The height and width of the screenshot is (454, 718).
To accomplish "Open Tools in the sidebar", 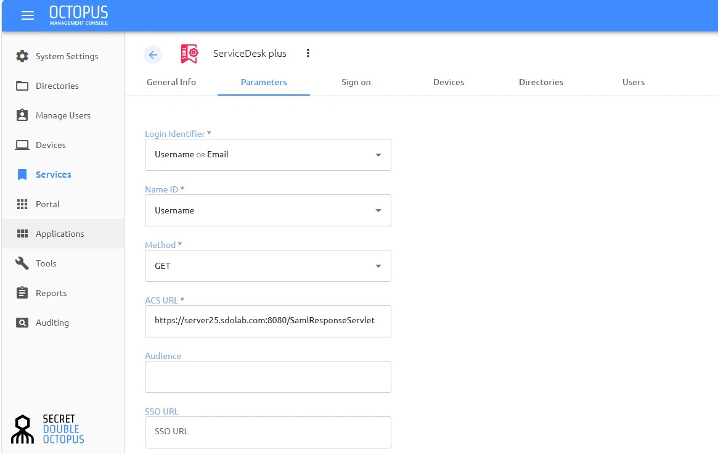I will click(63, 263).
